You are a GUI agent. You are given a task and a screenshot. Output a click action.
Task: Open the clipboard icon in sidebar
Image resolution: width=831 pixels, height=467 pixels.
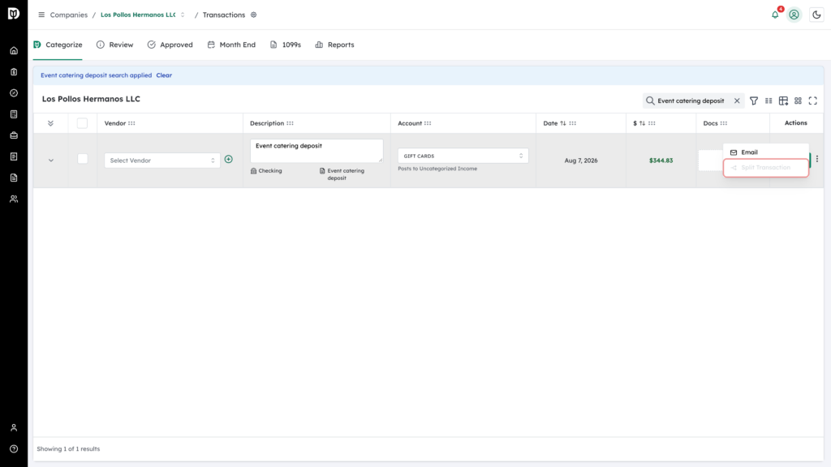[x=14, y=72]
